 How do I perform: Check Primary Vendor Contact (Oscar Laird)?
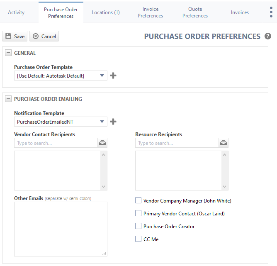[x=138, y=214]
